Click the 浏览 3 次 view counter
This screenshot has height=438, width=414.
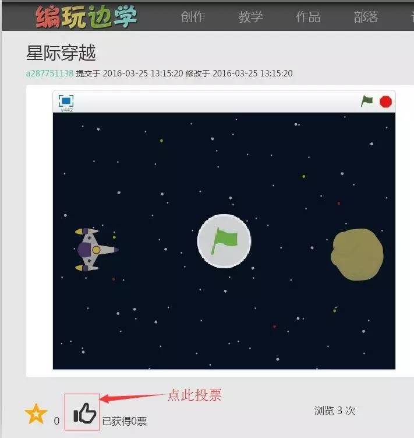tap(335, 411)
